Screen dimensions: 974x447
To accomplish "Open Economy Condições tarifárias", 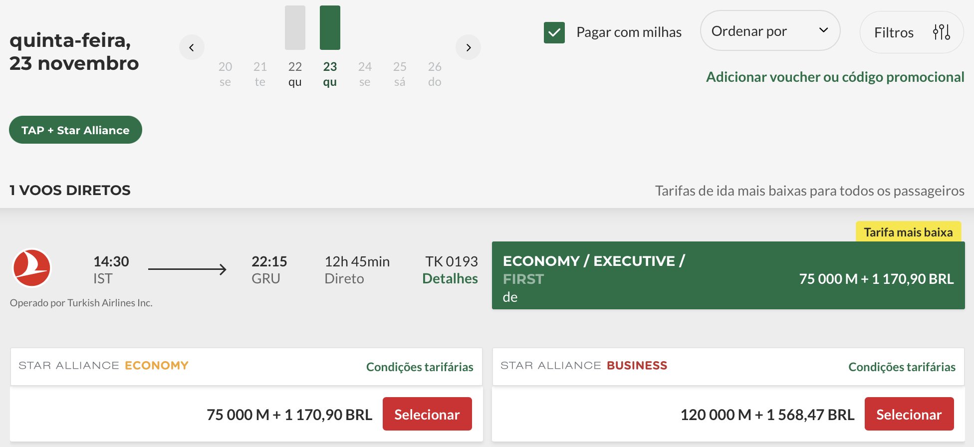I will pos(420,367).
